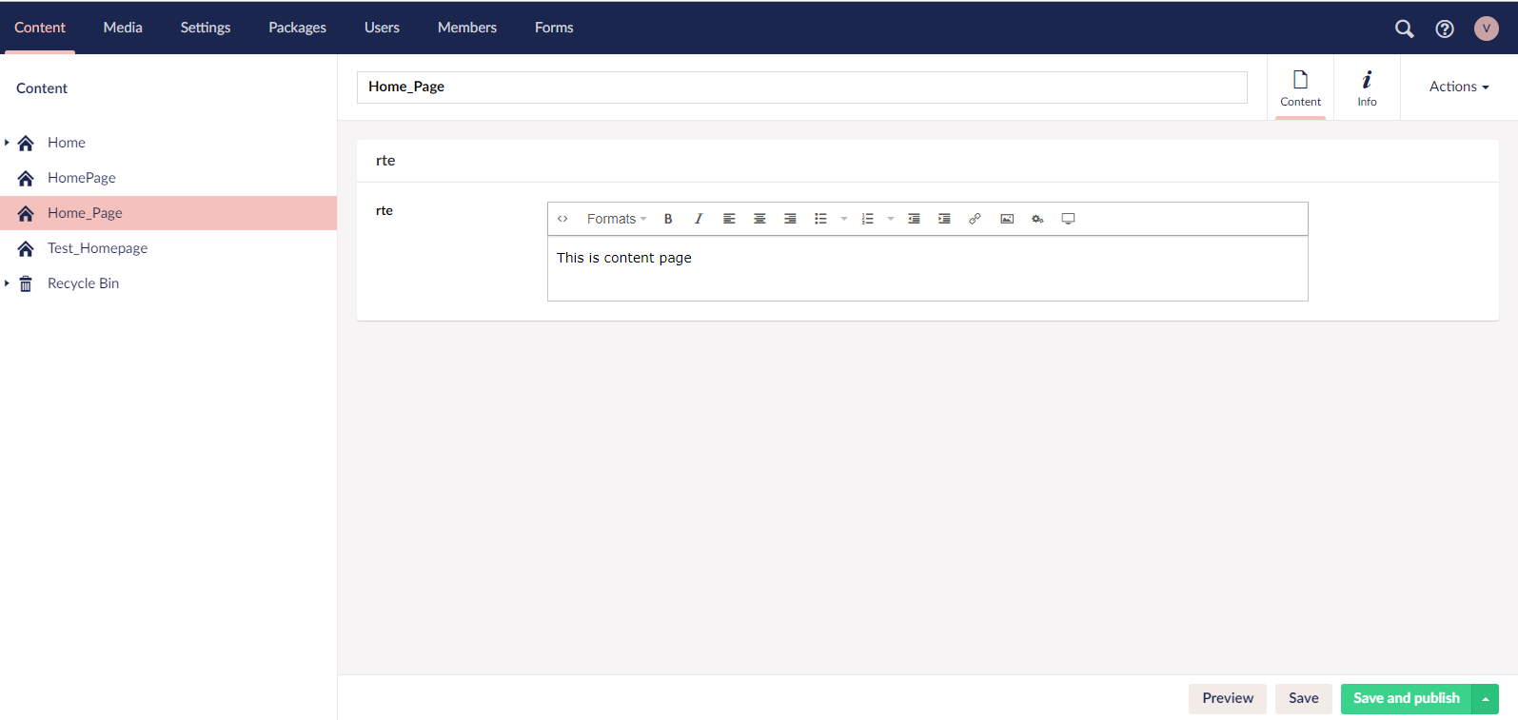Expand the Recycle Bin node

coord(7,283)
